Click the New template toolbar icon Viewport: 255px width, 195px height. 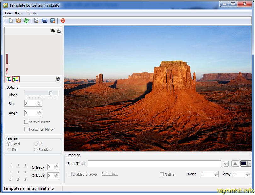pyautogui.click(x=11, y=20)
